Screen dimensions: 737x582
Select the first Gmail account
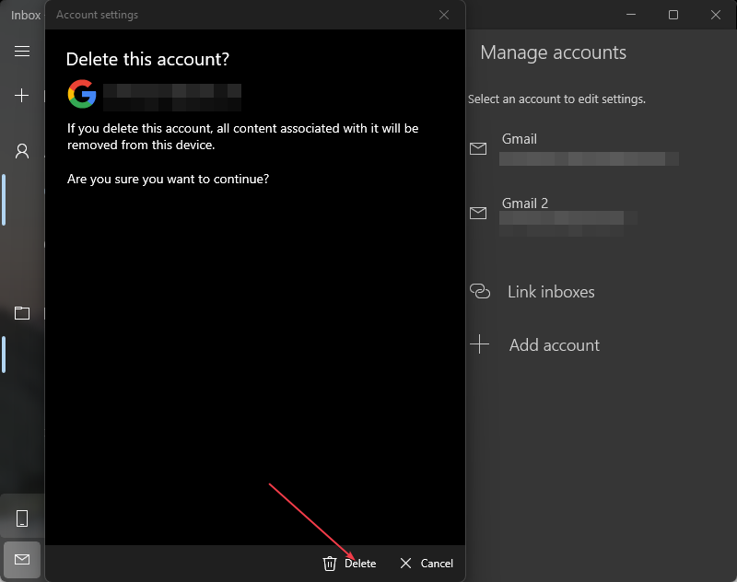(x=571, y=148)
